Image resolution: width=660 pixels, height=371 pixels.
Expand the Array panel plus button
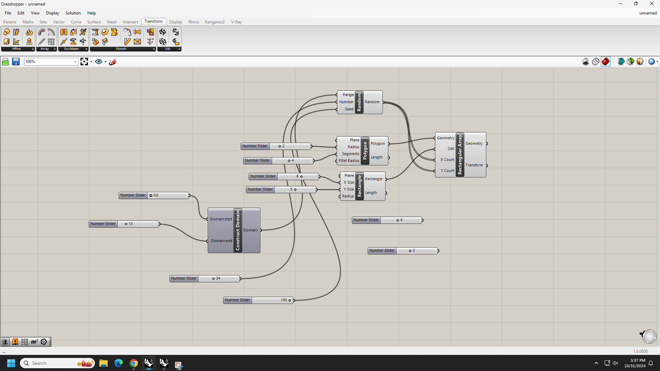tap(55, 49)
